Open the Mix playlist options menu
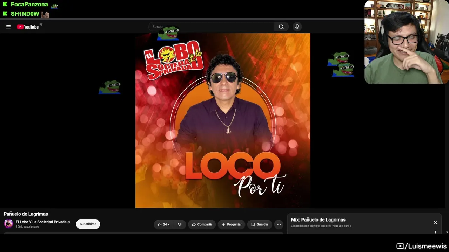Viewport: 449px width, 252px height. [x=435, y=232]
